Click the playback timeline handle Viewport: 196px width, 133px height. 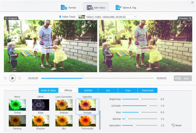click(82, 76)
